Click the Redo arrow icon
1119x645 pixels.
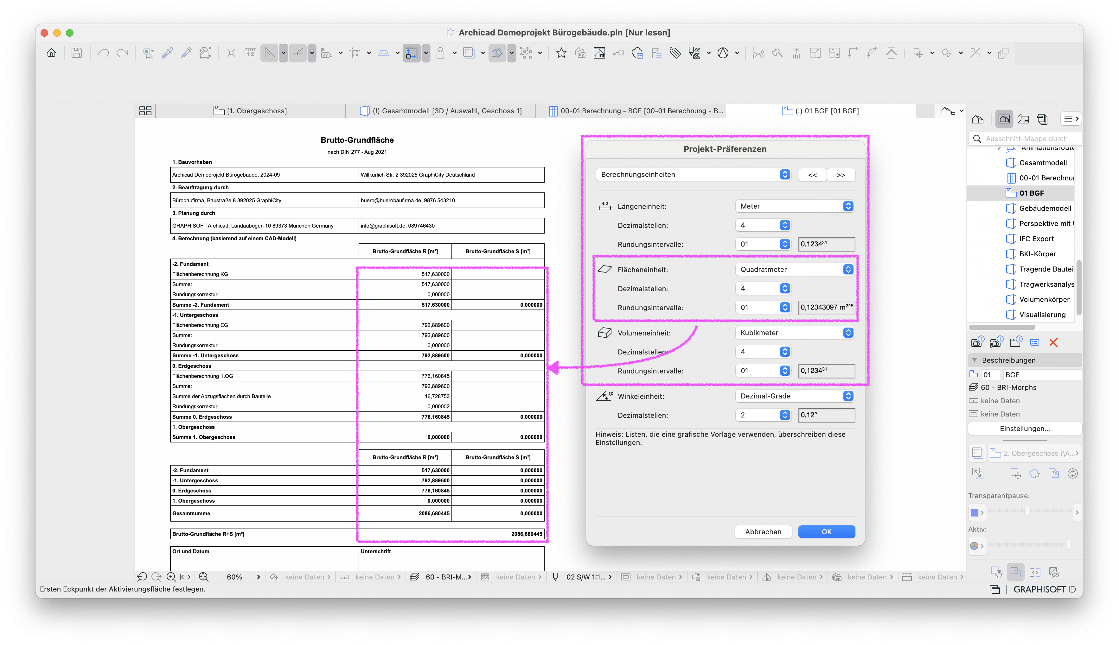tap(122, 53)
